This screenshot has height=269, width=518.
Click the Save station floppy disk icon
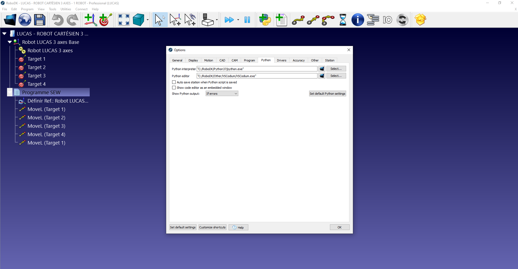(x=39, y=20)
